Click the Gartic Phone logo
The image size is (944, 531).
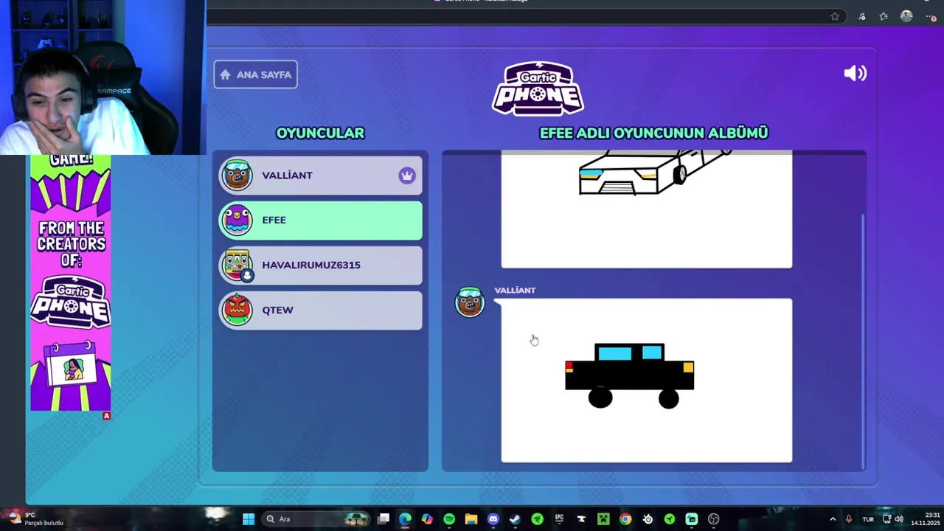tap(538, 88)
